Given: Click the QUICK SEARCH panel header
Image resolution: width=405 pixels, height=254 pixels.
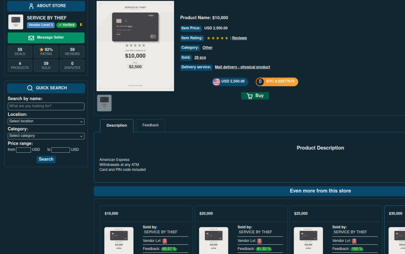Looking at the screenshot, I should coord(46,88).
